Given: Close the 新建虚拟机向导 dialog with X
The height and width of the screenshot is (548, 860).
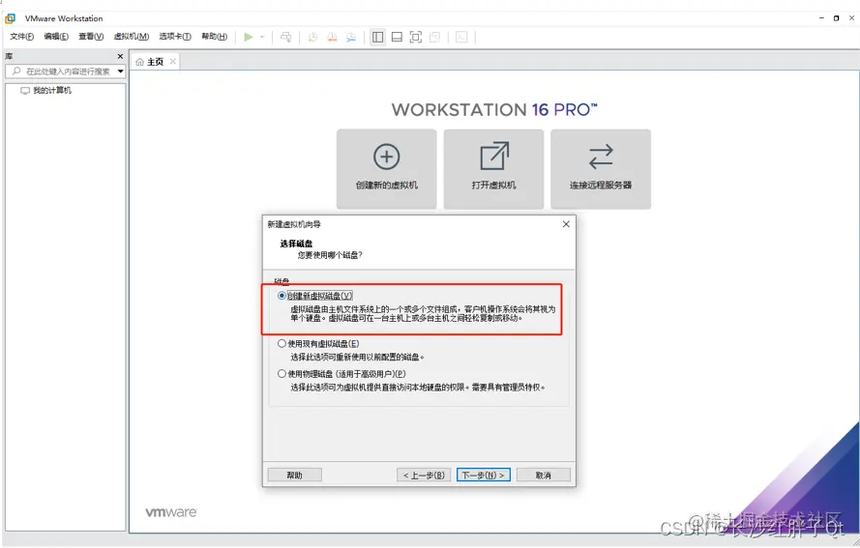Looking at the screenshot, I should [x=566, y=224].
